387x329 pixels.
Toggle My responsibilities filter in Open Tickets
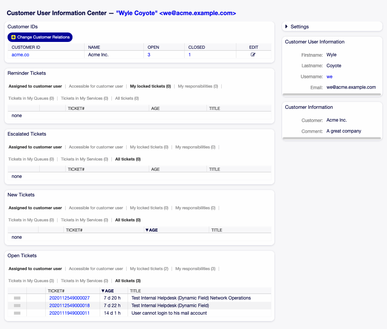[195, 269]
